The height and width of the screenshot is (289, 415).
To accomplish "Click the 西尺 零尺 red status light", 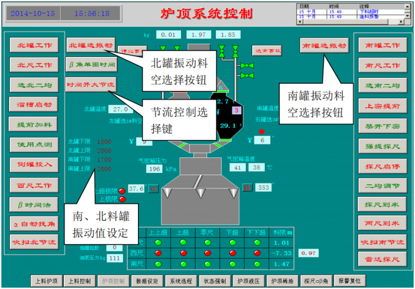I will pyautogui.click(x=208, y=253).
